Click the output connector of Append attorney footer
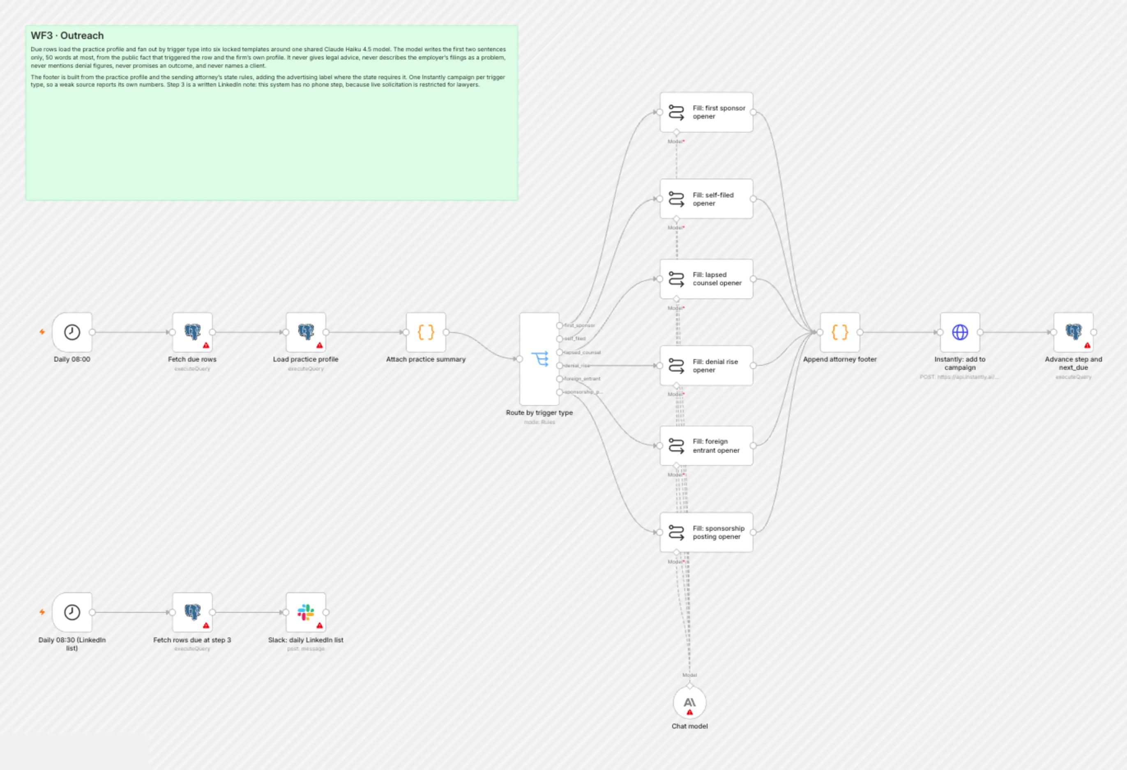1127x770 pixels. 860,332
